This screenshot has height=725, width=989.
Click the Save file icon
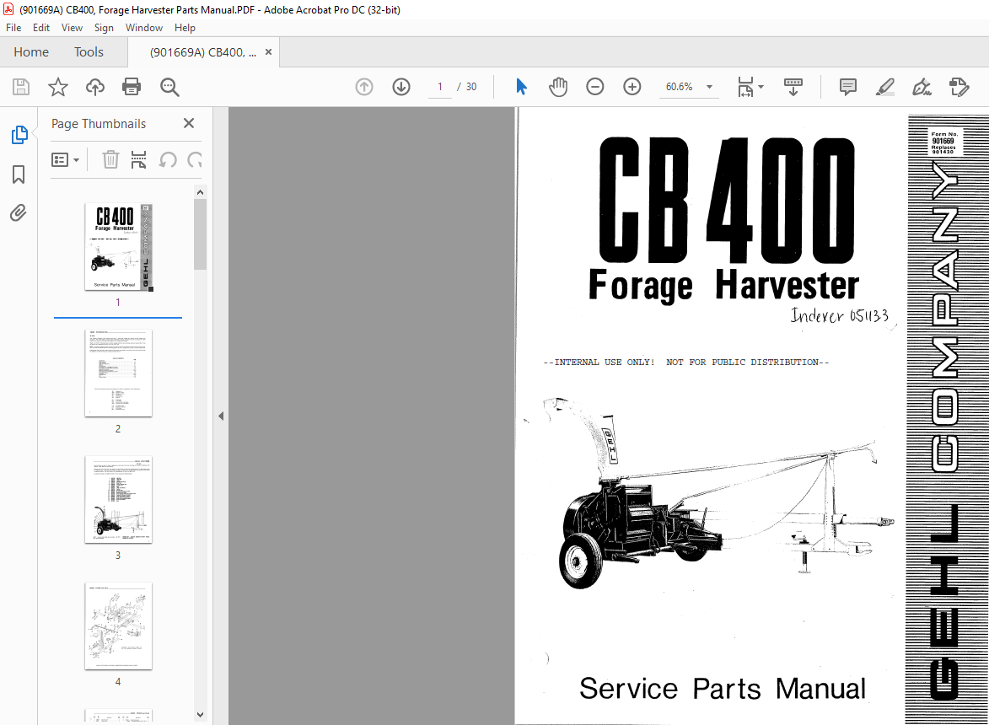pyautogui.click(x=21, y=87)
